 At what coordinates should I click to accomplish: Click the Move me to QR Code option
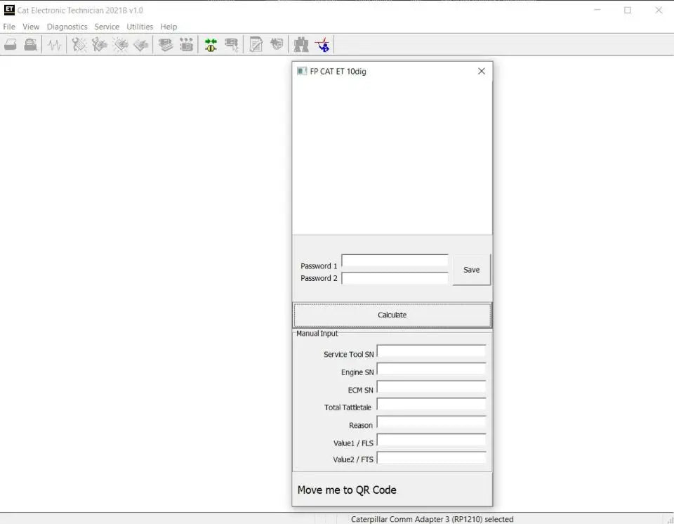(347, 490)
